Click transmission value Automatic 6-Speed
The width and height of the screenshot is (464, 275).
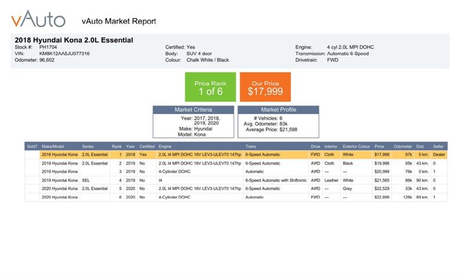347,54
